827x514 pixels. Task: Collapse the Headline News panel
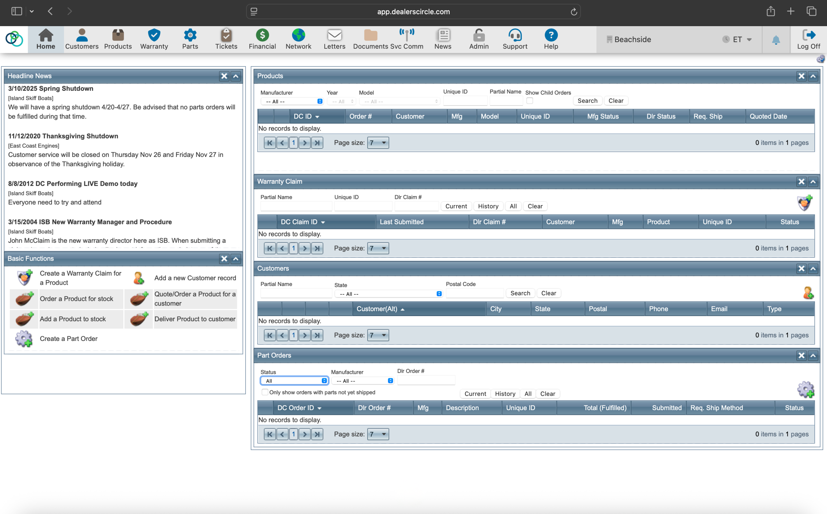tap(236, 76)
